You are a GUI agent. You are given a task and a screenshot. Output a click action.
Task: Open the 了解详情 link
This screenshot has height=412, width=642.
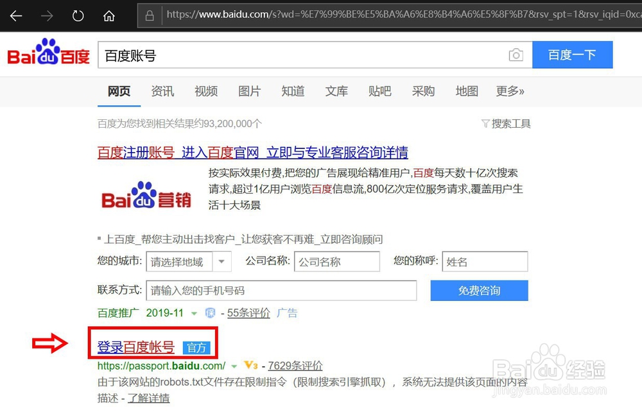(x=149, y=398)
